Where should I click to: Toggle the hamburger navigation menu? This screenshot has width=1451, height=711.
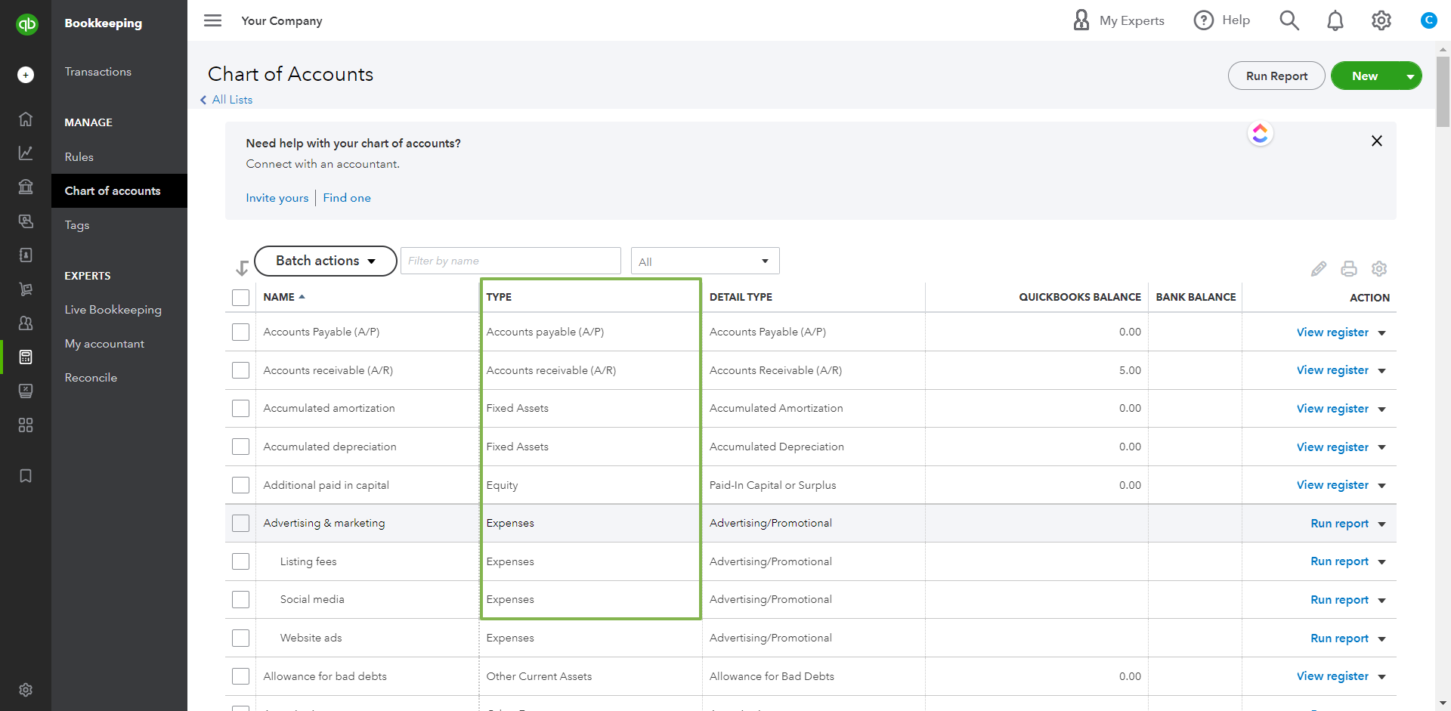pos(213,20)
